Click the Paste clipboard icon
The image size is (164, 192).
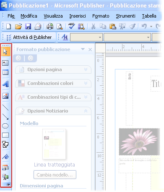point(113,26)
